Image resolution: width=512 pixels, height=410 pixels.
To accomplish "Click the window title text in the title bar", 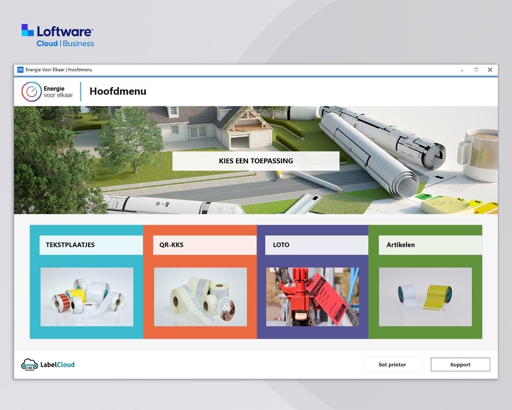I will pyautogui.click(x=59, y=70).
